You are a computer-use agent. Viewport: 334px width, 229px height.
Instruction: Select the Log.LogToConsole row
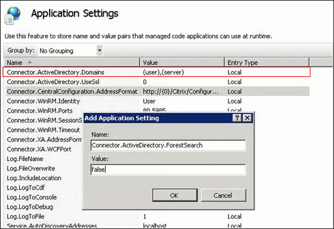pyautogui.click(x=32, y=197)
